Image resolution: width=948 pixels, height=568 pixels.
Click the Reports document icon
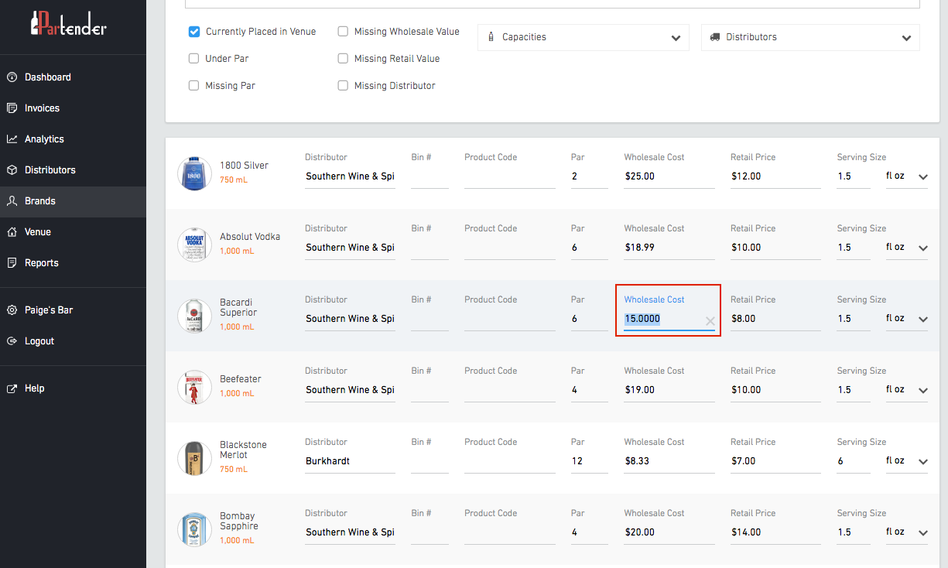(x=12, y=263)
